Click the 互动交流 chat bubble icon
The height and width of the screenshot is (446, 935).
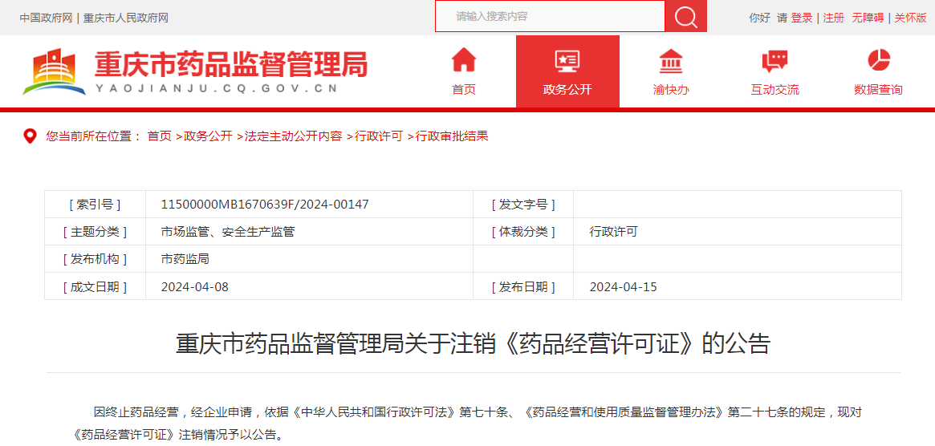coord(774,61)
